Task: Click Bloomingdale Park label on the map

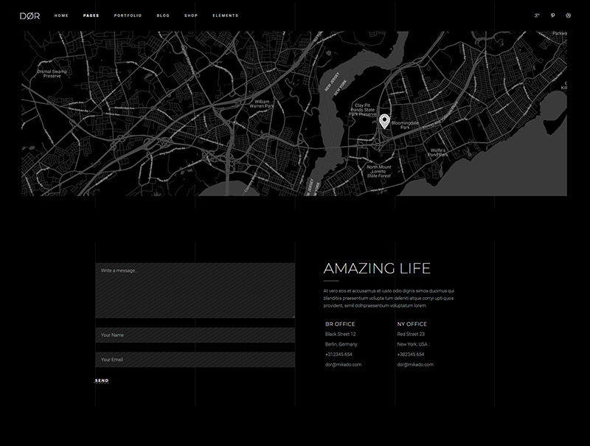Action: 405,125
